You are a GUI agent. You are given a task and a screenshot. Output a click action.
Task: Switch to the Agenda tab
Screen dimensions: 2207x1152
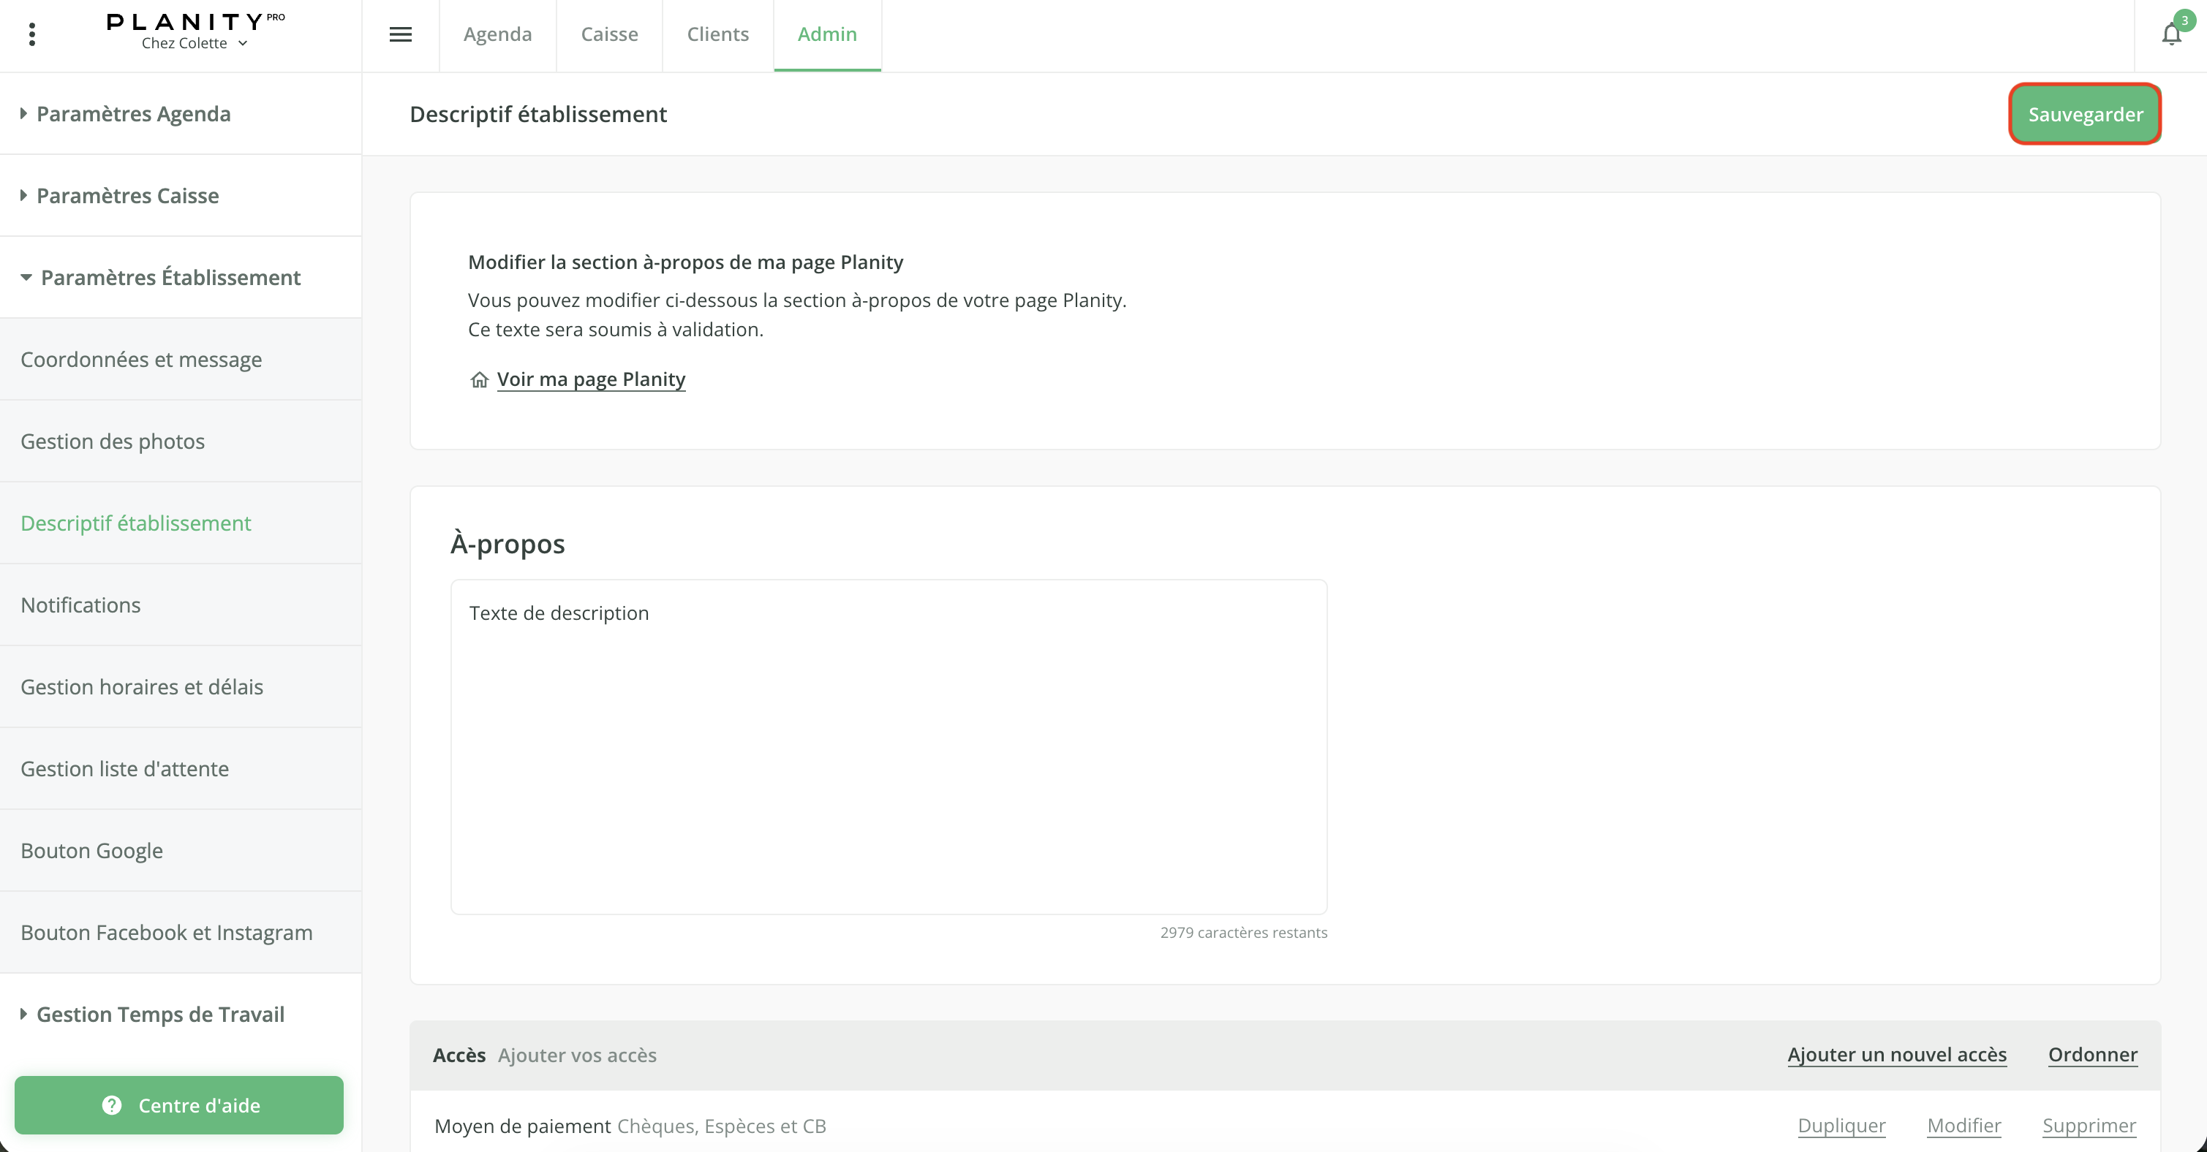(497, 34)
